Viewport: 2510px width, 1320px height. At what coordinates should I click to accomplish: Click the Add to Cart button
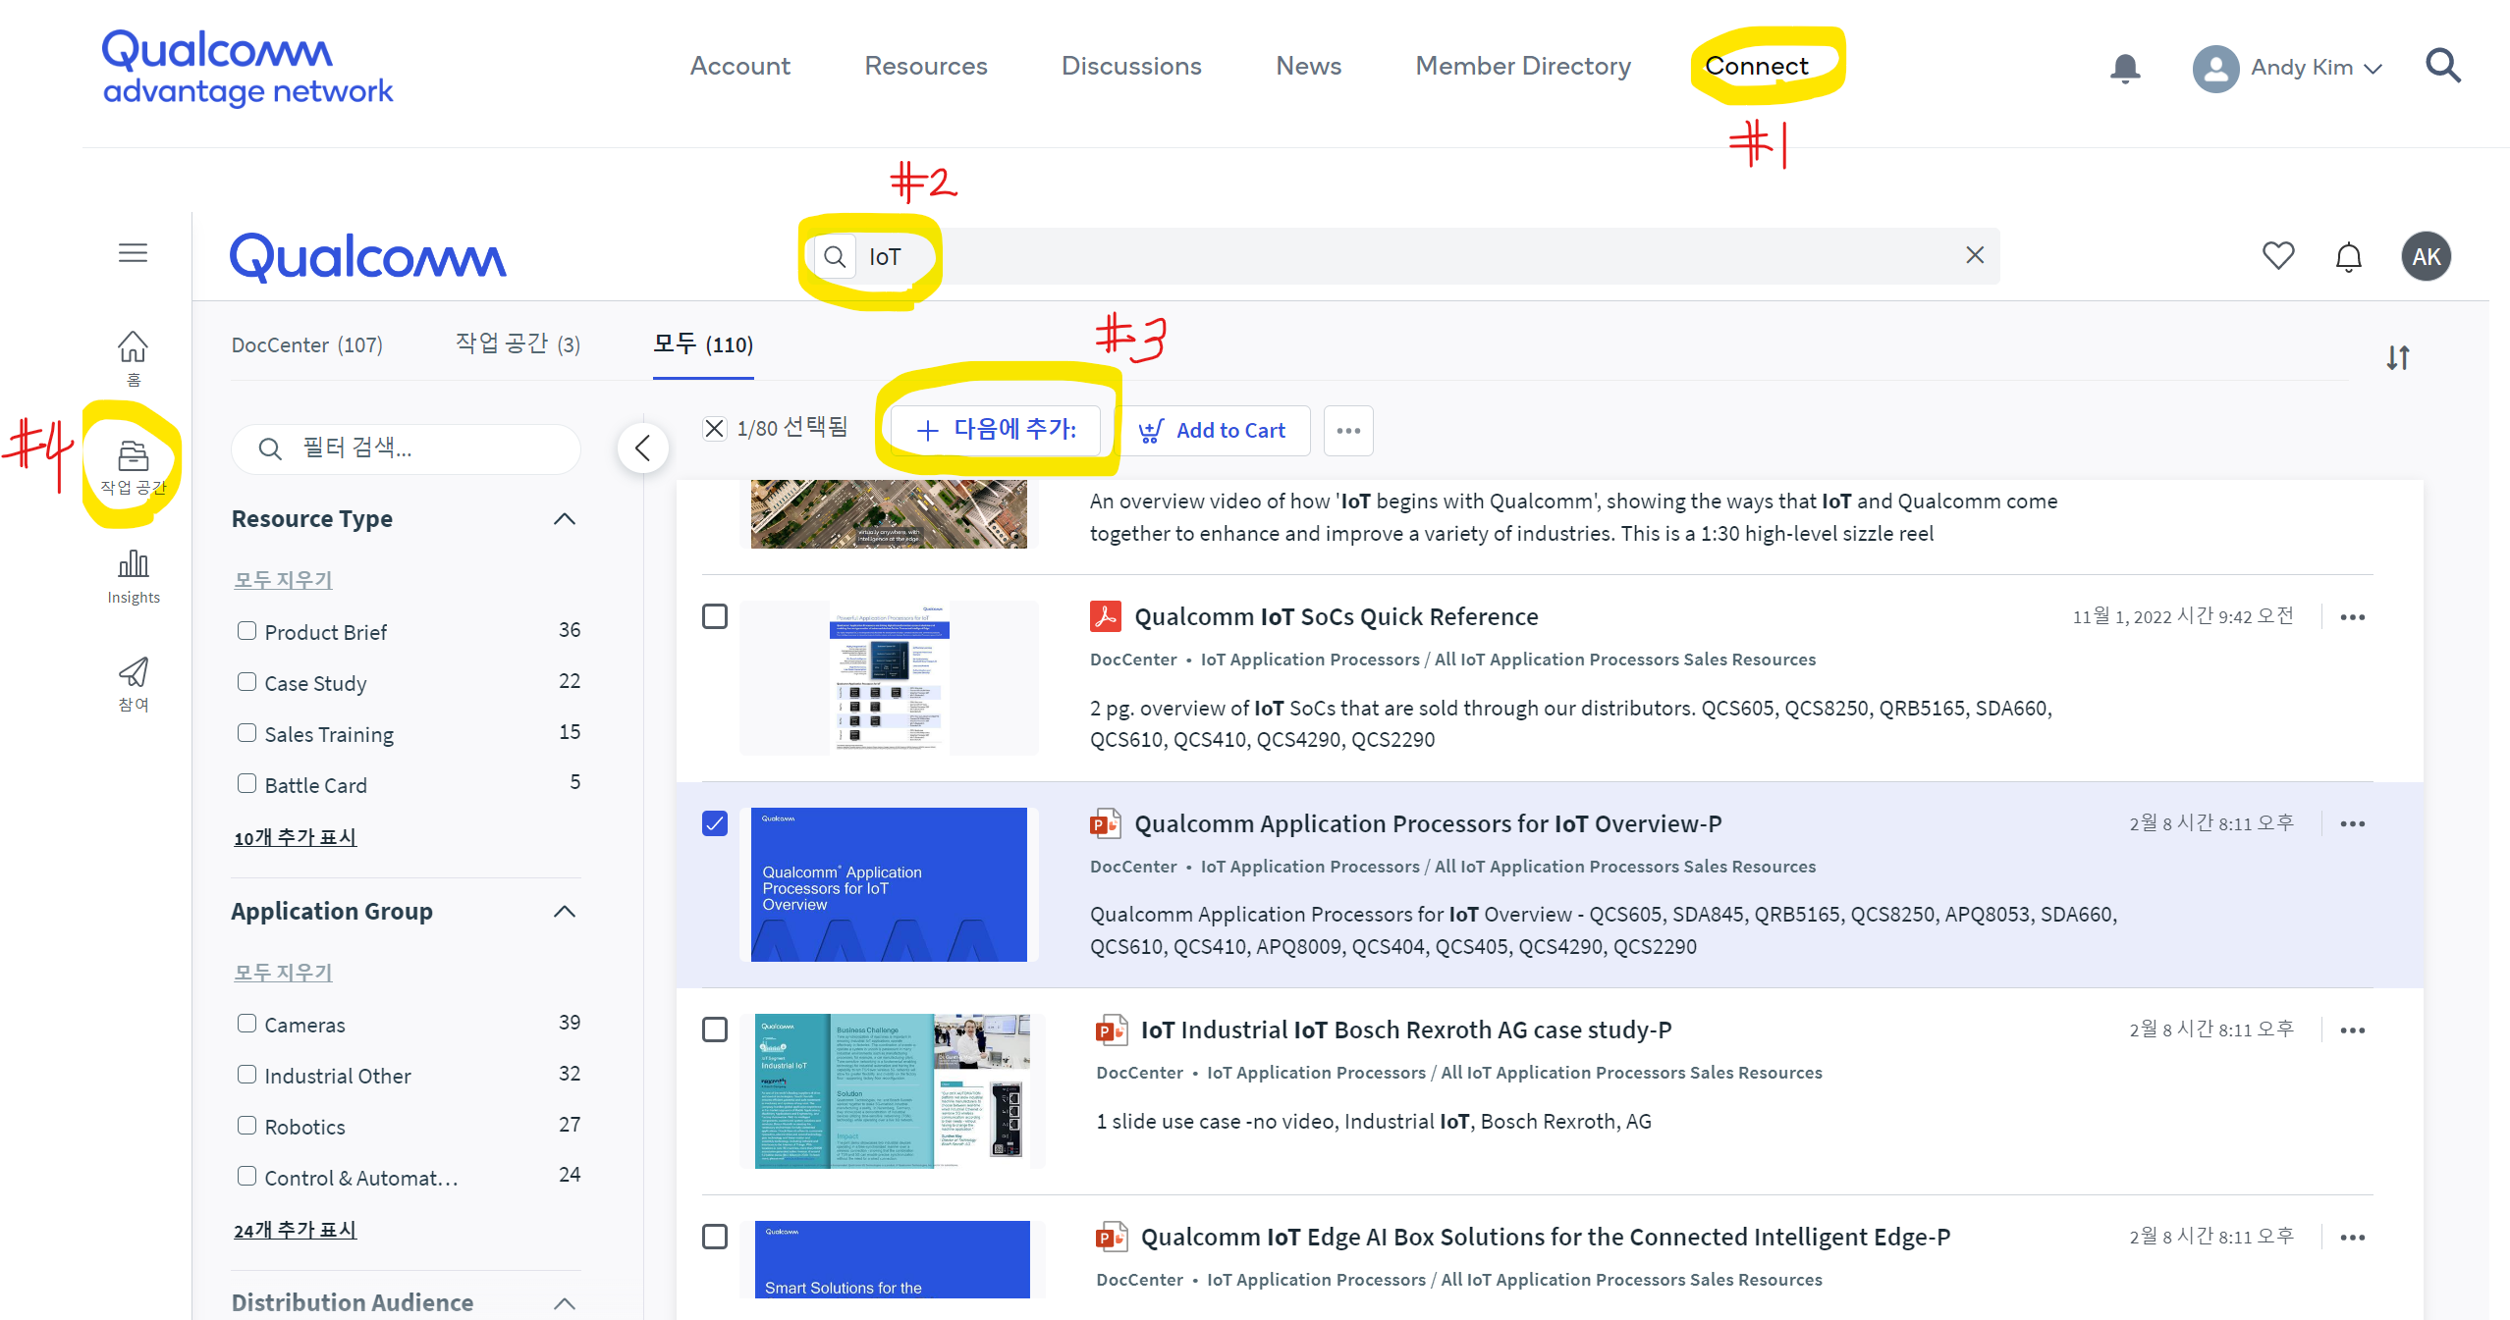click(x=1215, y=430)
